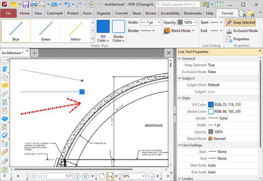Open the Layers pane icon in the sidebar
Viewport: 263px width, 181px height.
(x=5, y=119)
